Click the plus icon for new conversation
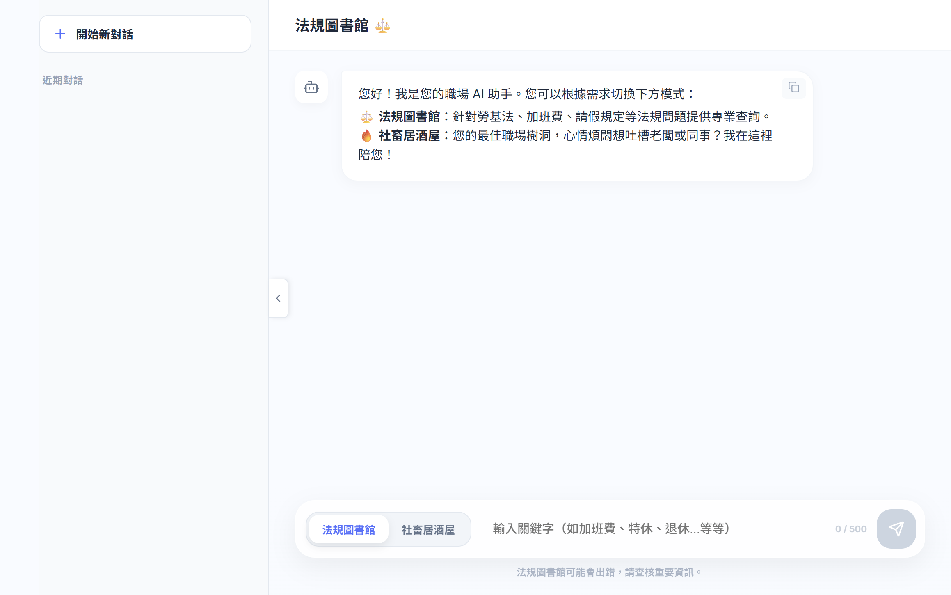Viewport: 951px width, 595px height. click(60, 34)
